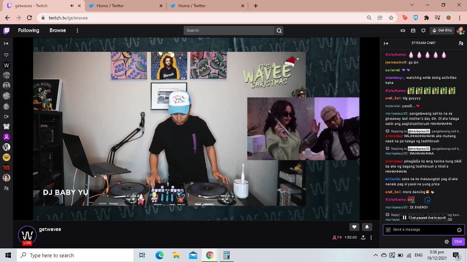467x262 pixels.
Task: Toggle the follow heart button under stream
Action: (x=354, y=227)
